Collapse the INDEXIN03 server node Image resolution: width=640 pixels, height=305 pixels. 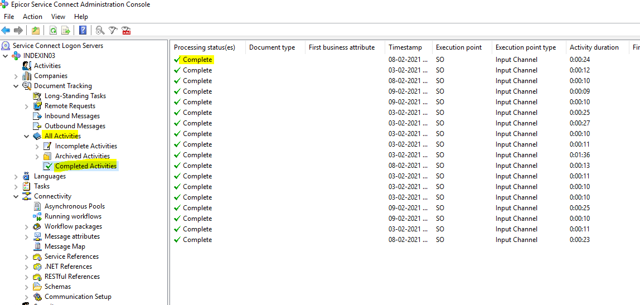point(6,56)
